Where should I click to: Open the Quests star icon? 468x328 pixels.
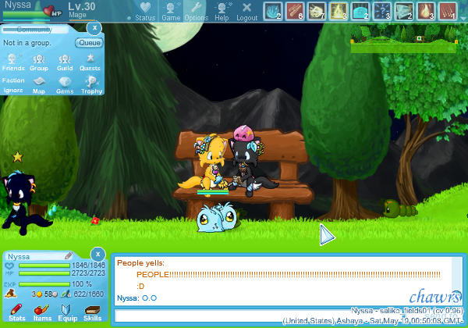tap(90, 62)
